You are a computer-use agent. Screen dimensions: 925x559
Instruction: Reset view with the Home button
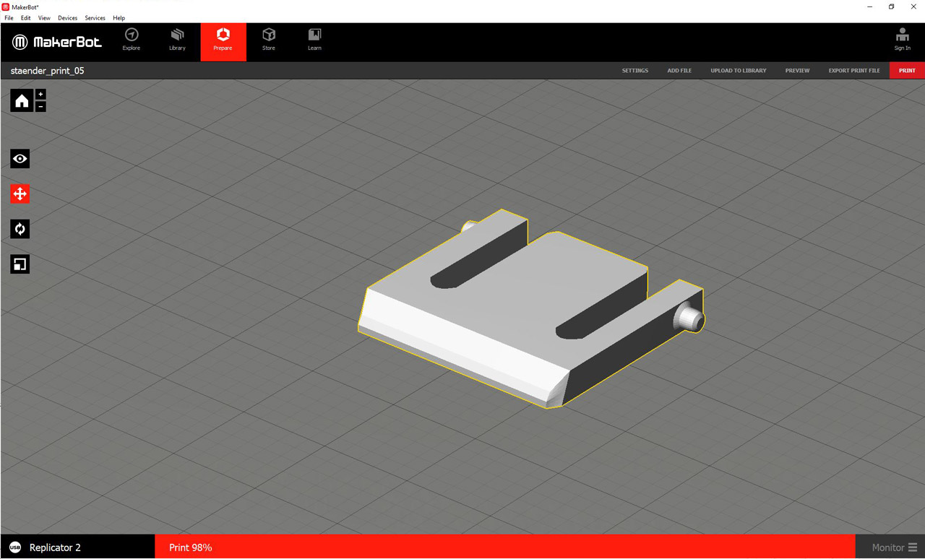click(x=22, y=101)
